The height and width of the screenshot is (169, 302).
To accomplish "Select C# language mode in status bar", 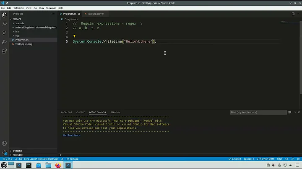I will (x=286, y=159).
